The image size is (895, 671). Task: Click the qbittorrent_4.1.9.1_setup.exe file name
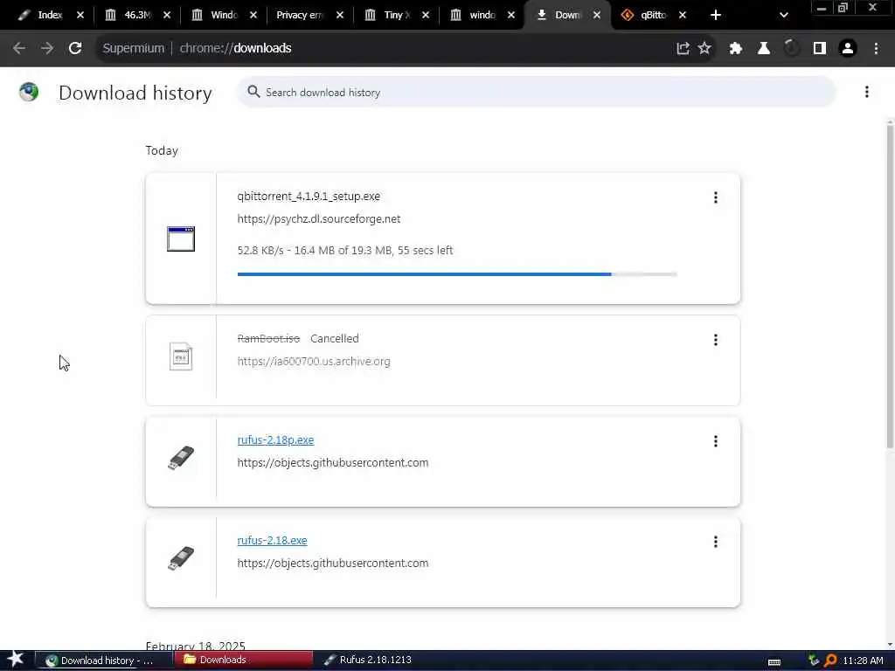click(309, 197)
